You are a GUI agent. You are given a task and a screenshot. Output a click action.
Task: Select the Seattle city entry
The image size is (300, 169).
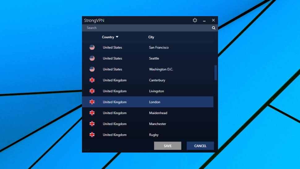[x=154, y=58]
